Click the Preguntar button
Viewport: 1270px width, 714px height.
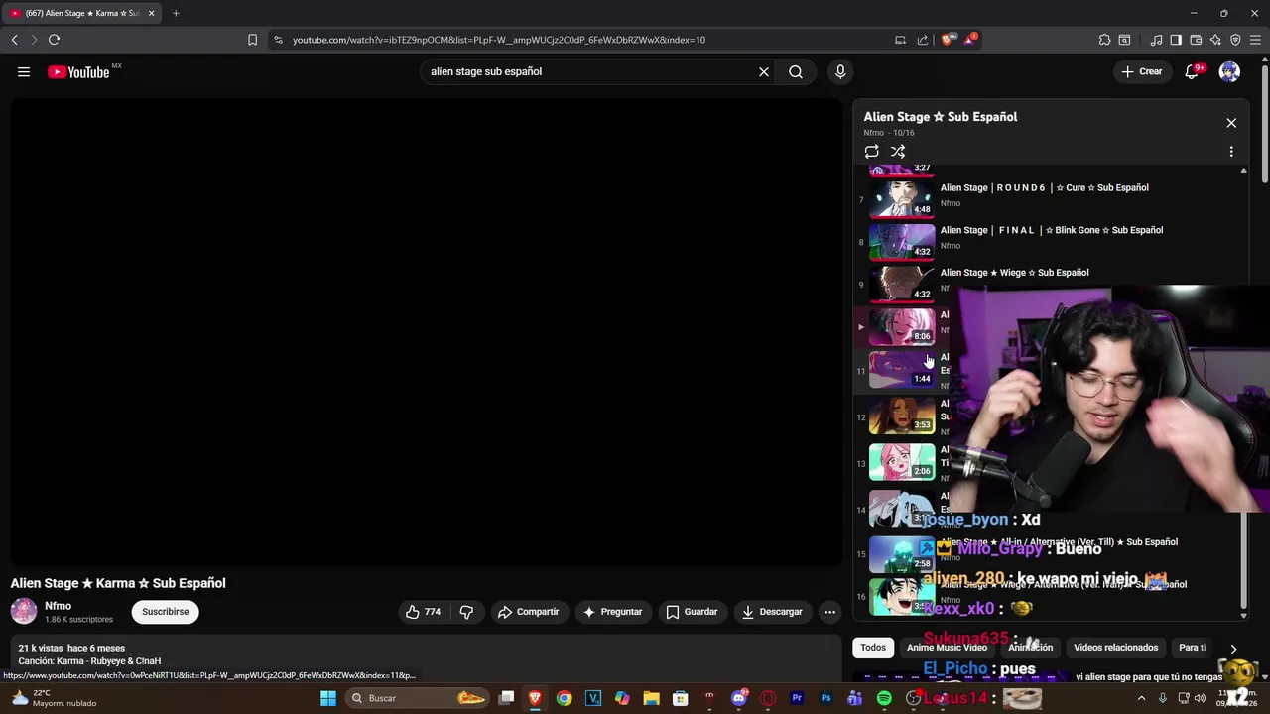coord(612,612)
